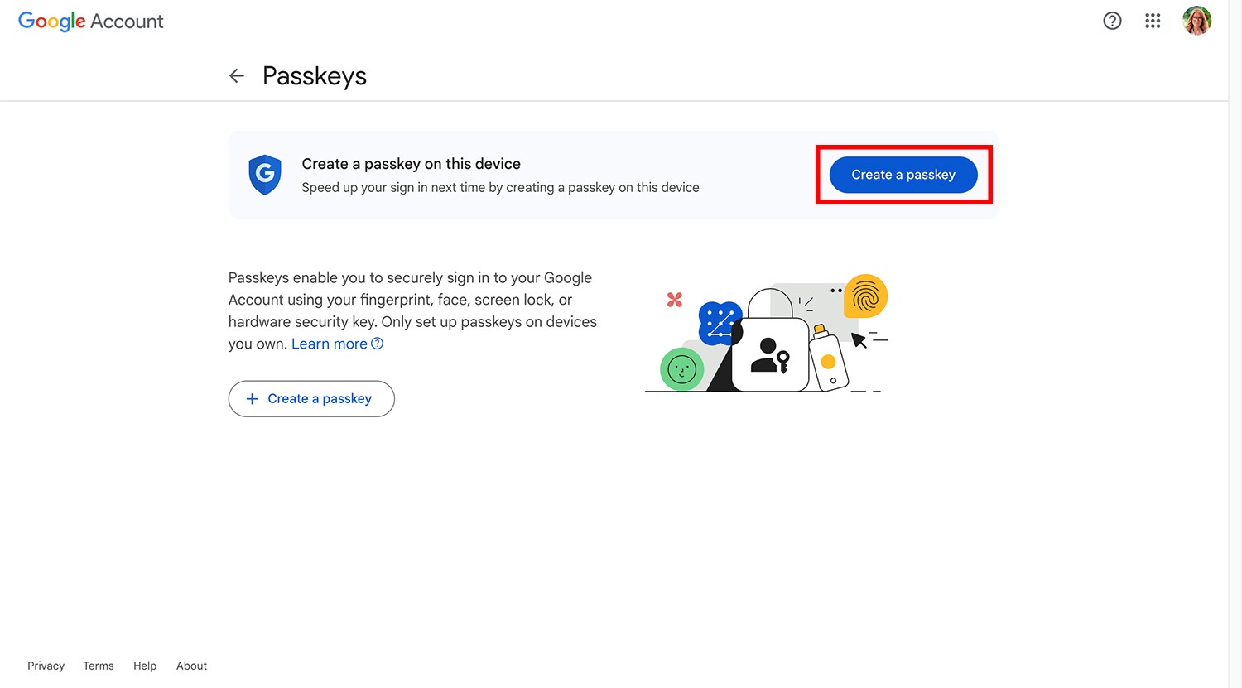Click the outlined Create a passkey button
1242x688 pixels.
[x=311, y=399]
